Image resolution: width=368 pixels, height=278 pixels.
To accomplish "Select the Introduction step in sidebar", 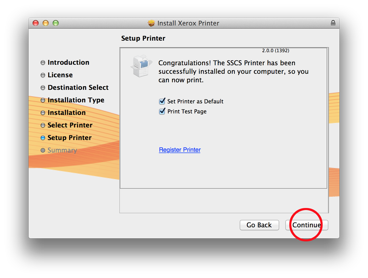I will click(x=68, y=63).
